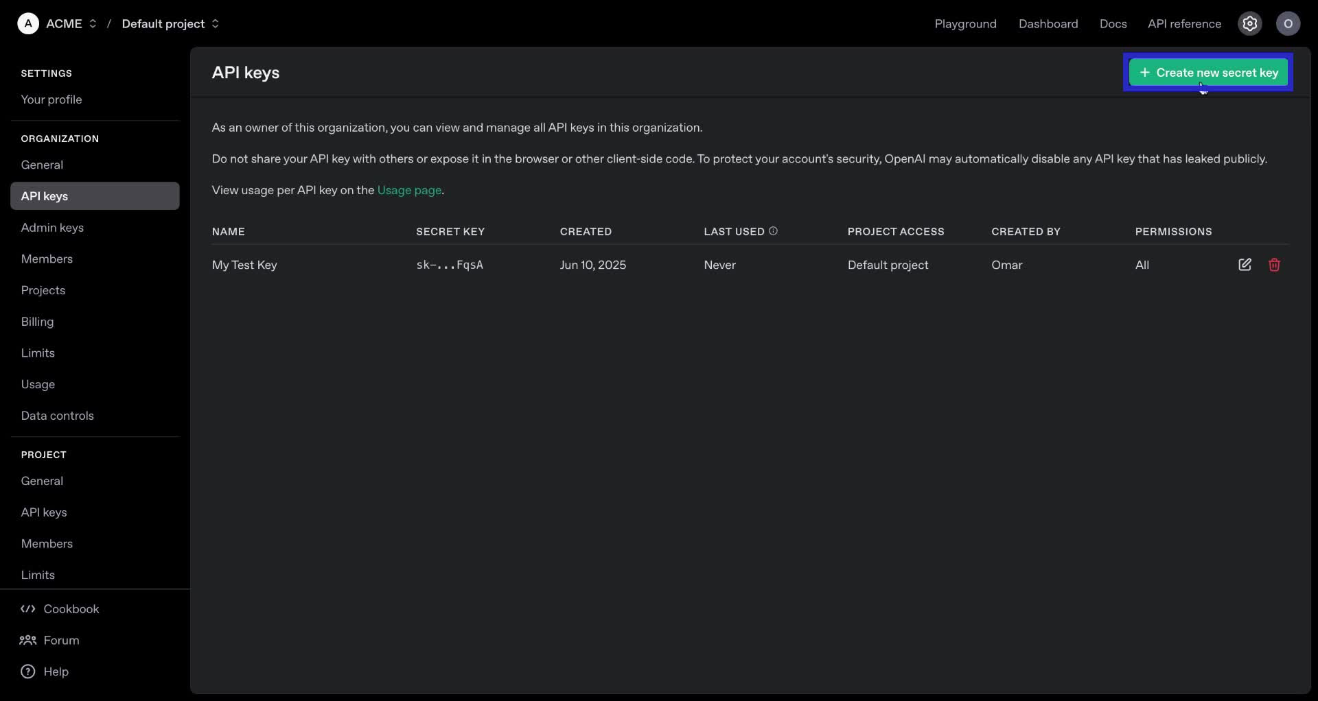
Task: Click the profile avatar in the top right
Action: pos(1288,23)
